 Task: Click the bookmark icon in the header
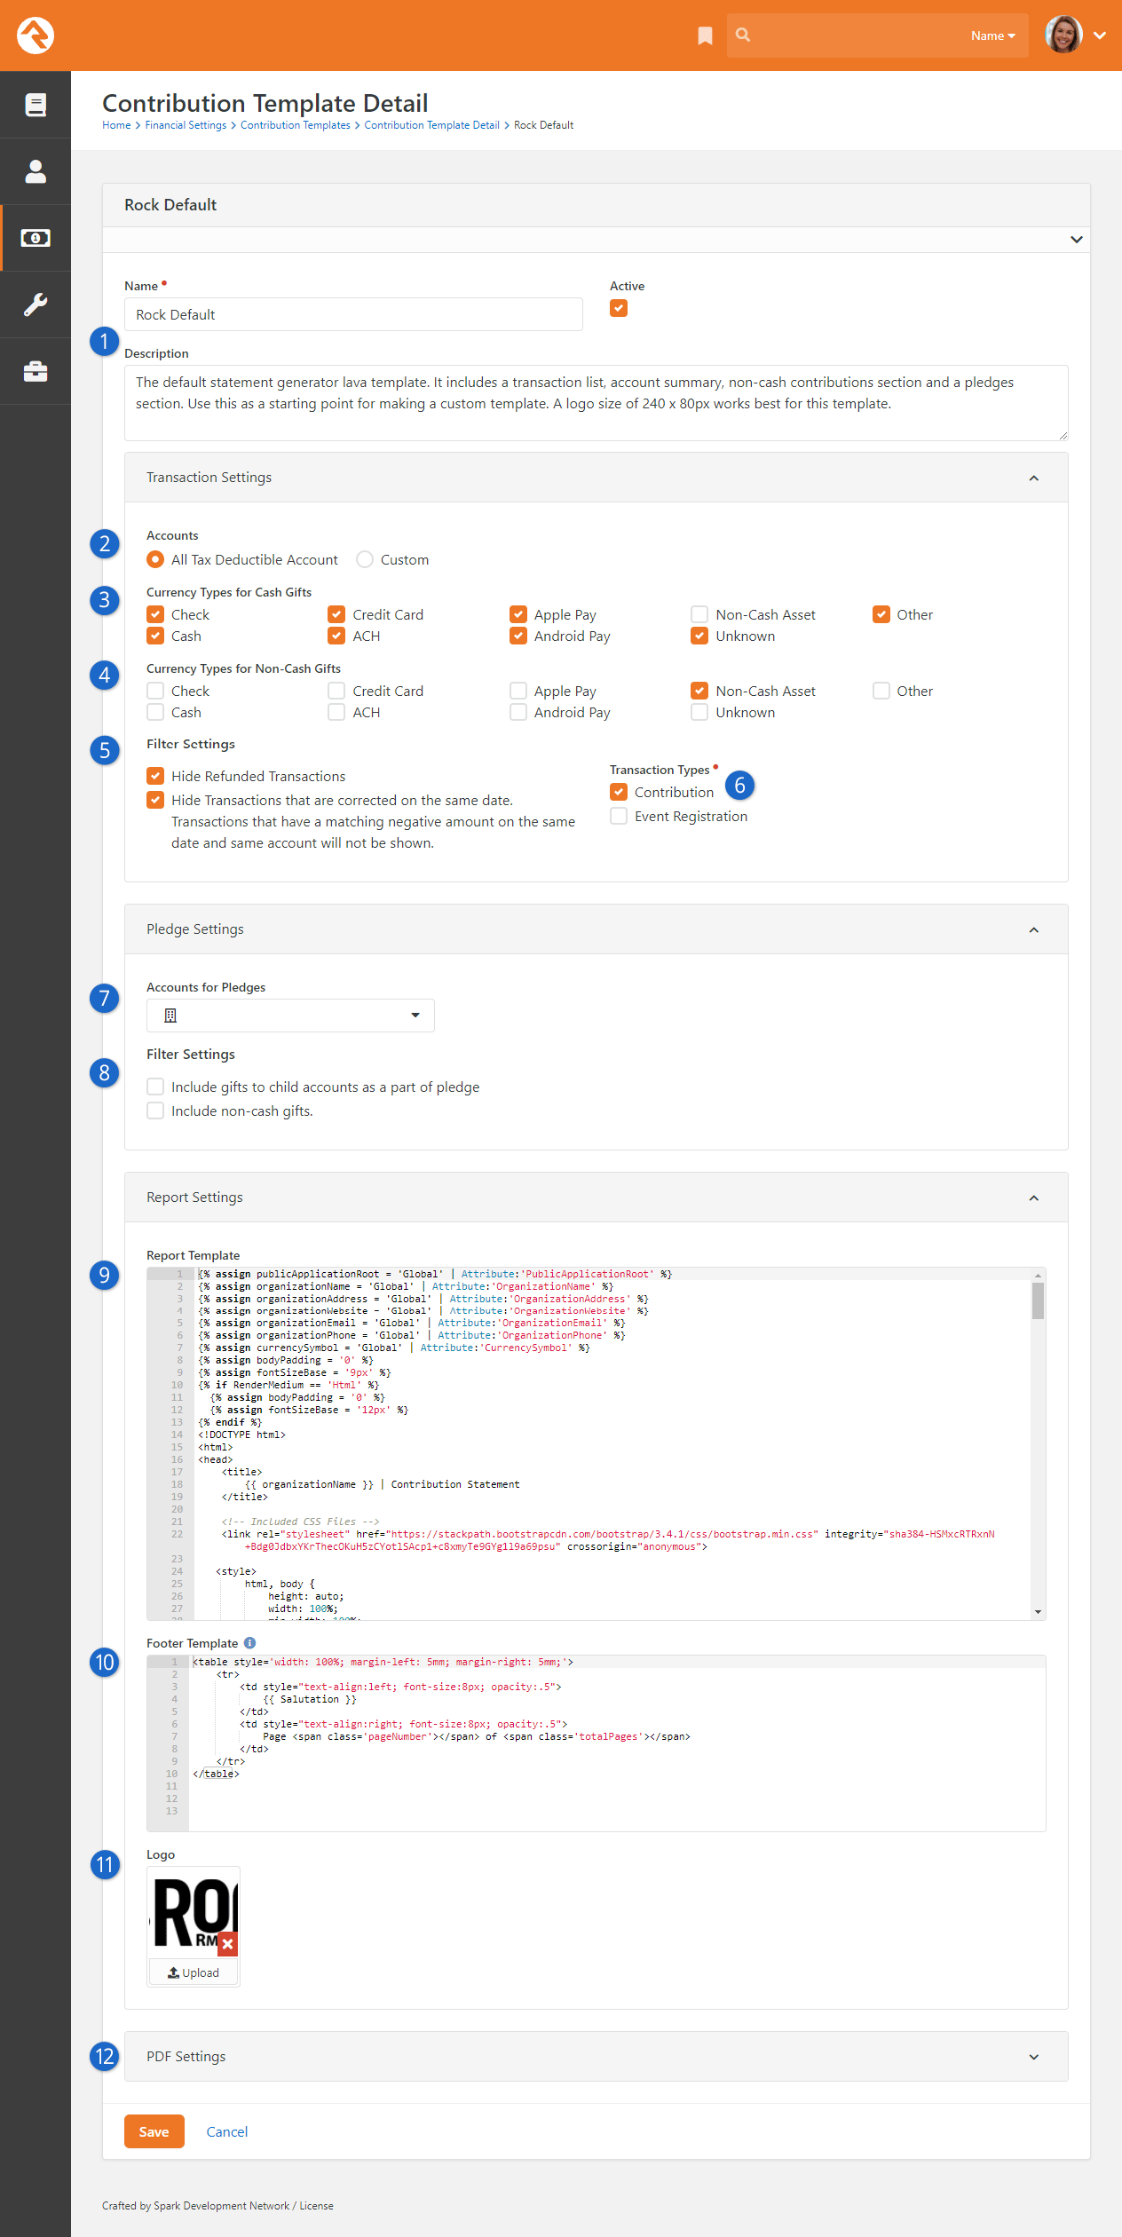click(x=705, y=36)
